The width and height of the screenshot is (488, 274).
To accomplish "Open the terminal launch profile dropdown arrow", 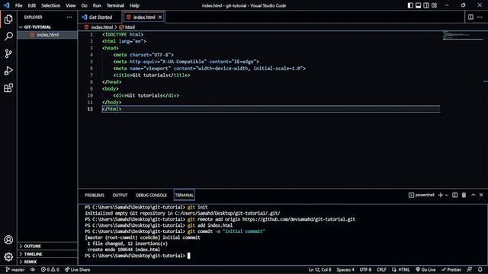I will [x=447, y=195].
